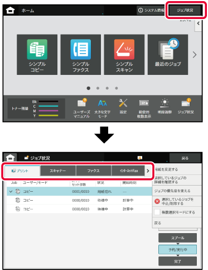Go to fourth home page dot
Screen dimensions: 208x270
tap(117, 88)
